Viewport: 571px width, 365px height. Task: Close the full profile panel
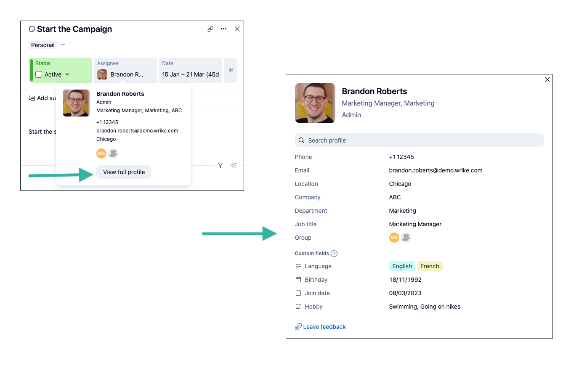point(547,79)
